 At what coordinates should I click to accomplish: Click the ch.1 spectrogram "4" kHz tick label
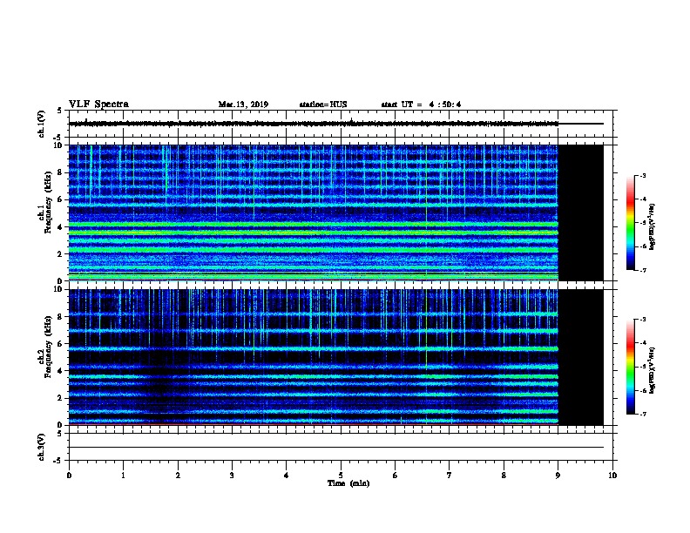pos(61,227)
